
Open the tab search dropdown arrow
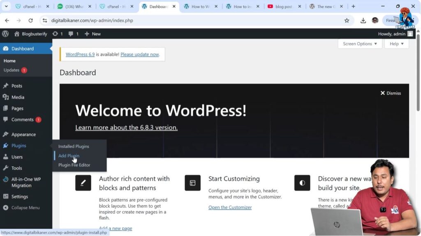pos(6,7)
